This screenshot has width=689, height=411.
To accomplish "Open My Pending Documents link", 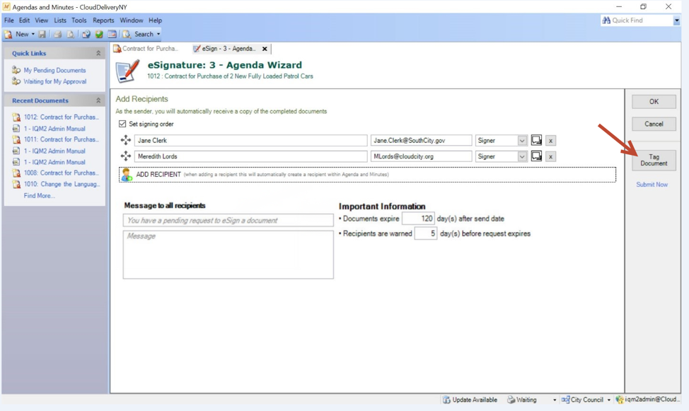I will coord(54,70).
